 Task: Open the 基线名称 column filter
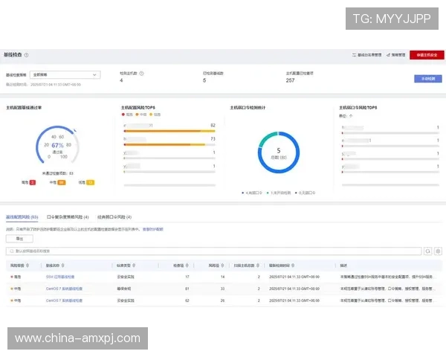(x=62, y=264)
